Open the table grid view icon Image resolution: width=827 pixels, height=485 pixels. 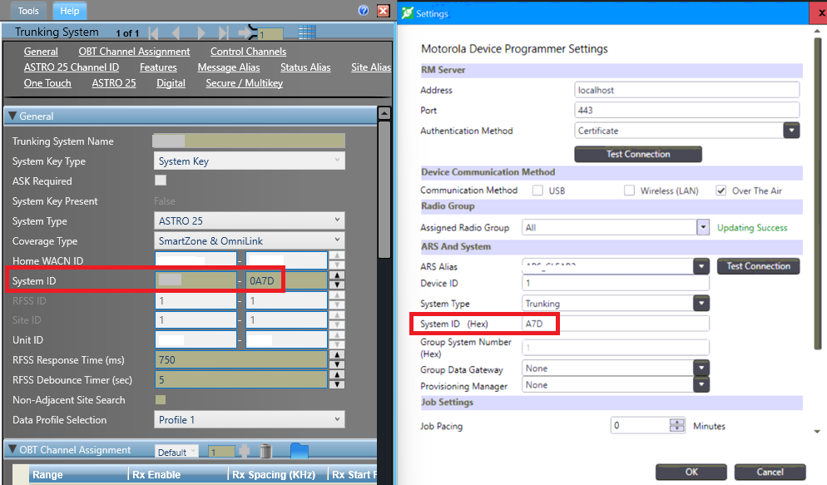[x=307, y=32]
